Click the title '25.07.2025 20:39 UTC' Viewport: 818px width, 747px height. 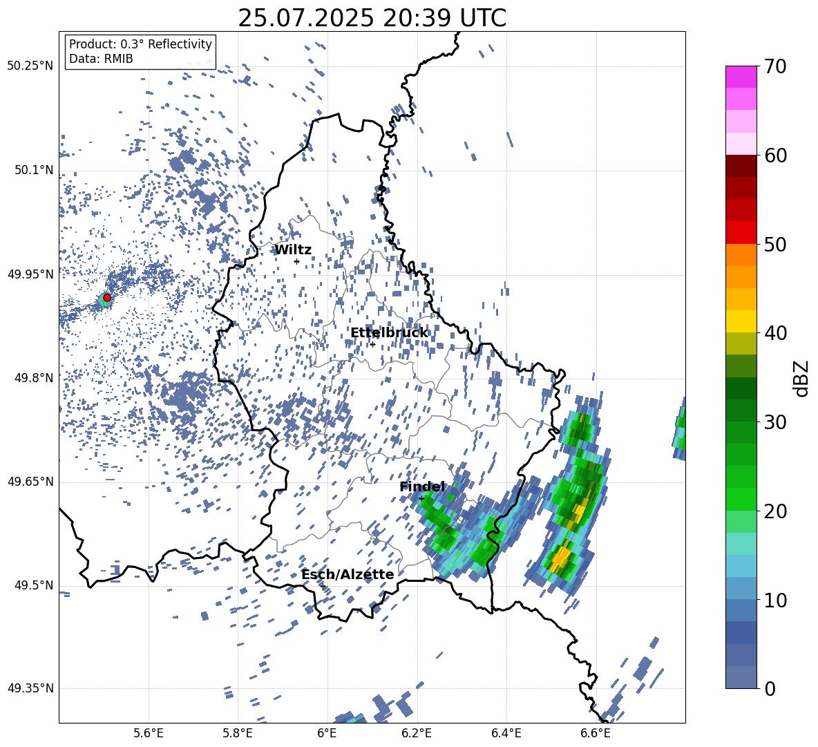point(372,18)
